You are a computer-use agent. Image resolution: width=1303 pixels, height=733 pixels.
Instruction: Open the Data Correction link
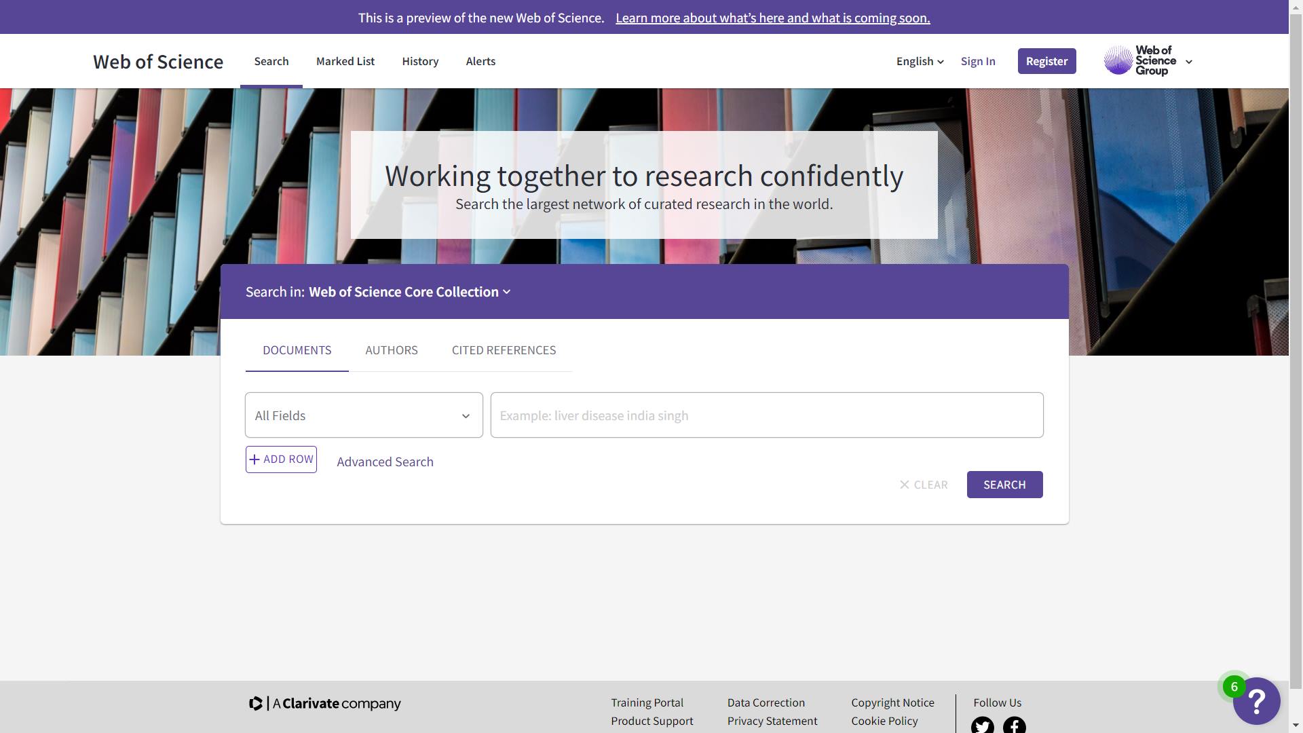click(x=766, y=702)
